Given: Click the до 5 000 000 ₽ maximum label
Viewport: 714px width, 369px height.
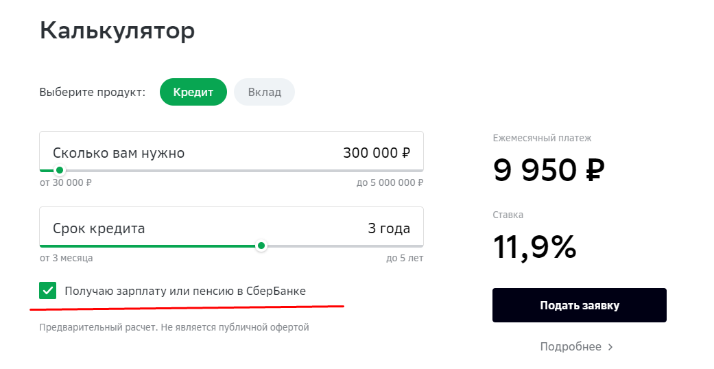Looking at the screenshot, I should pos(390,183).
